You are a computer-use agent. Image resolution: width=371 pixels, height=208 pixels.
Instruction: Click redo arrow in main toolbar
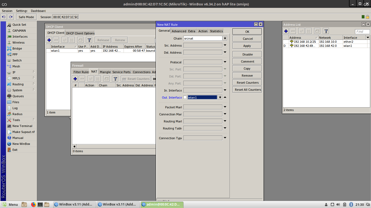point(10,17)
